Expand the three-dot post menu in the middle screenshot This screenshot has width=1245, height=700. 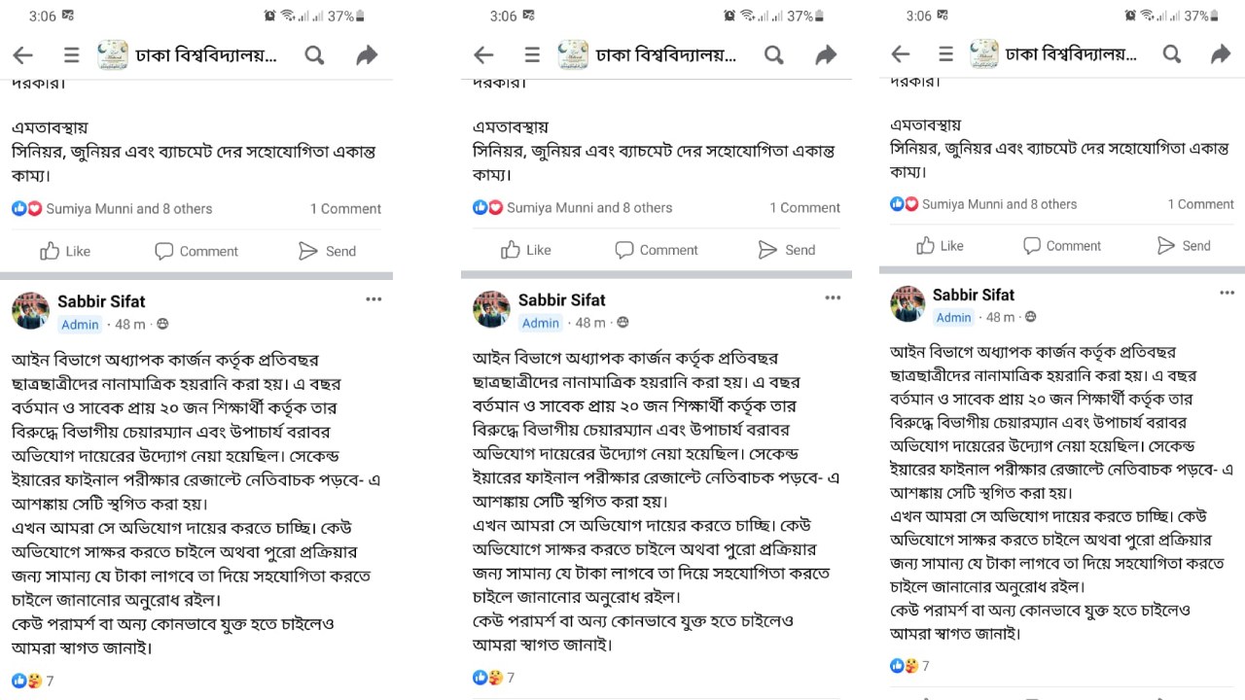click(833, 298)
